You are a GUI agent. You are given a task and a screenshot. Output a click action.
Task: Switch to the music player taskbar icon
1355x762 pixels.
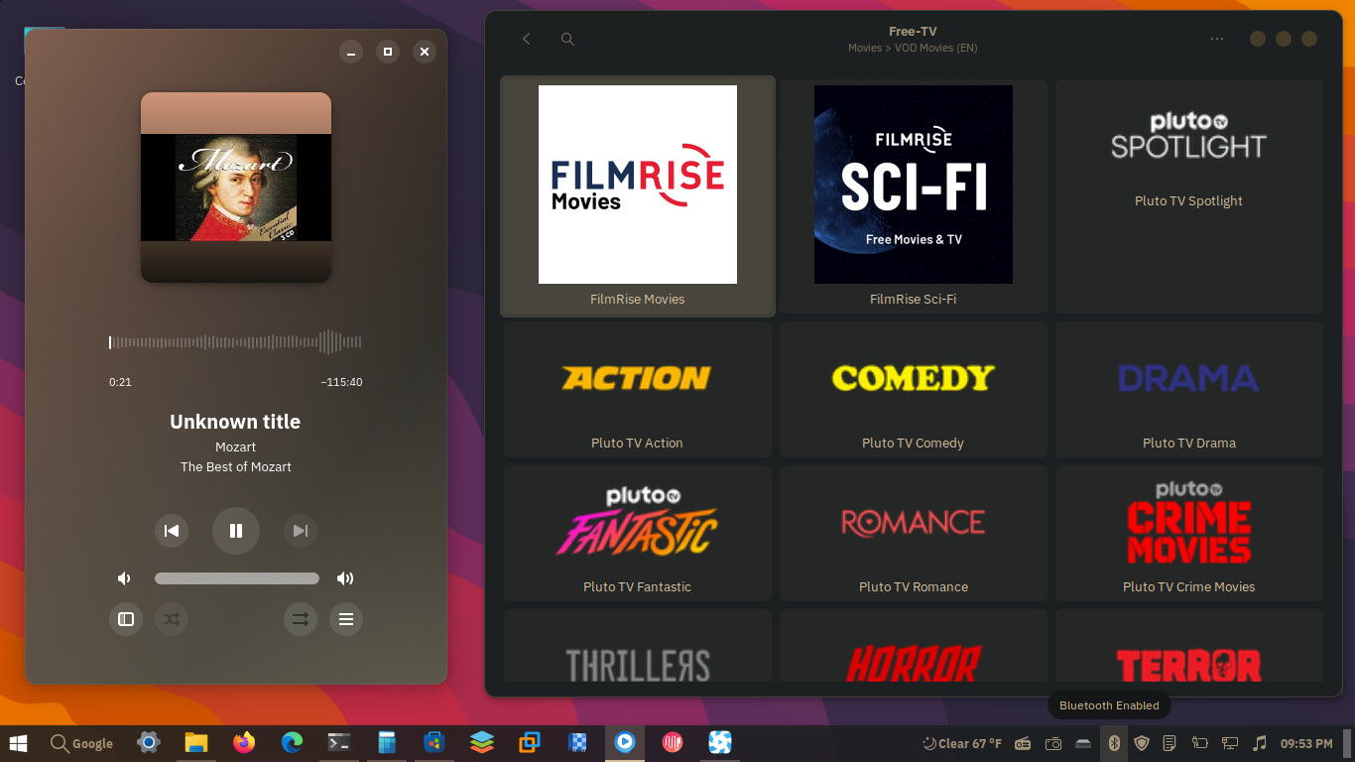pos(625,742)
